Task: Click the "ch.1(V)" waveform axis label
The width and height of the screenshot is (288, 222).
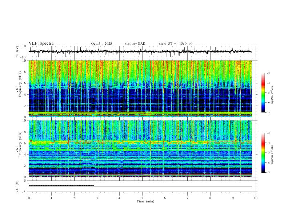Action: pos(17,52)
